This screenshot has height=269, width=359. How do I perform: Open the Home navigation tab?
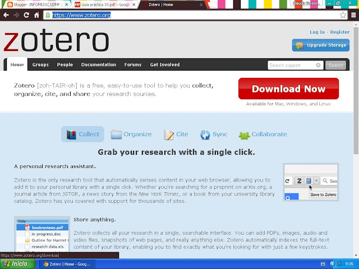17,64
